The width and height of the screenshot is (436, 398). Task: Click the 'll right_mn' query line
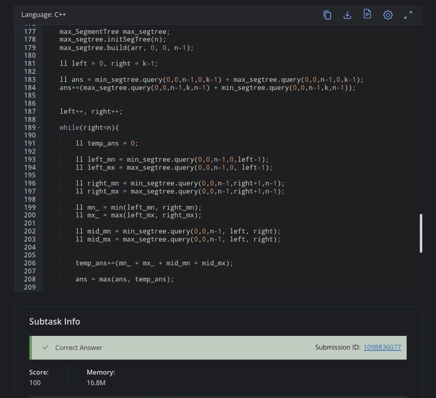[180, 183]
